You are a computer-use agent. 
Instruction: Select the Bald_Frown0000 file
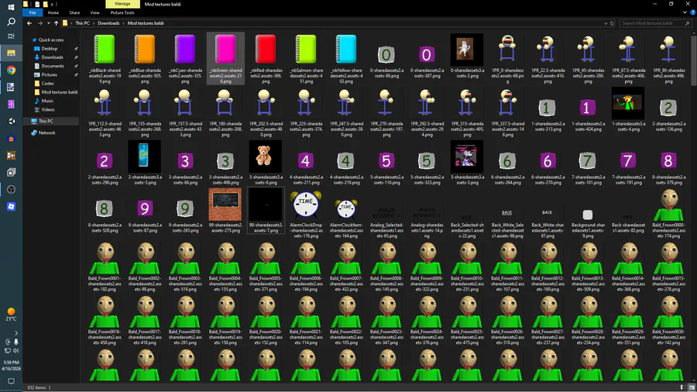point(668,215)
